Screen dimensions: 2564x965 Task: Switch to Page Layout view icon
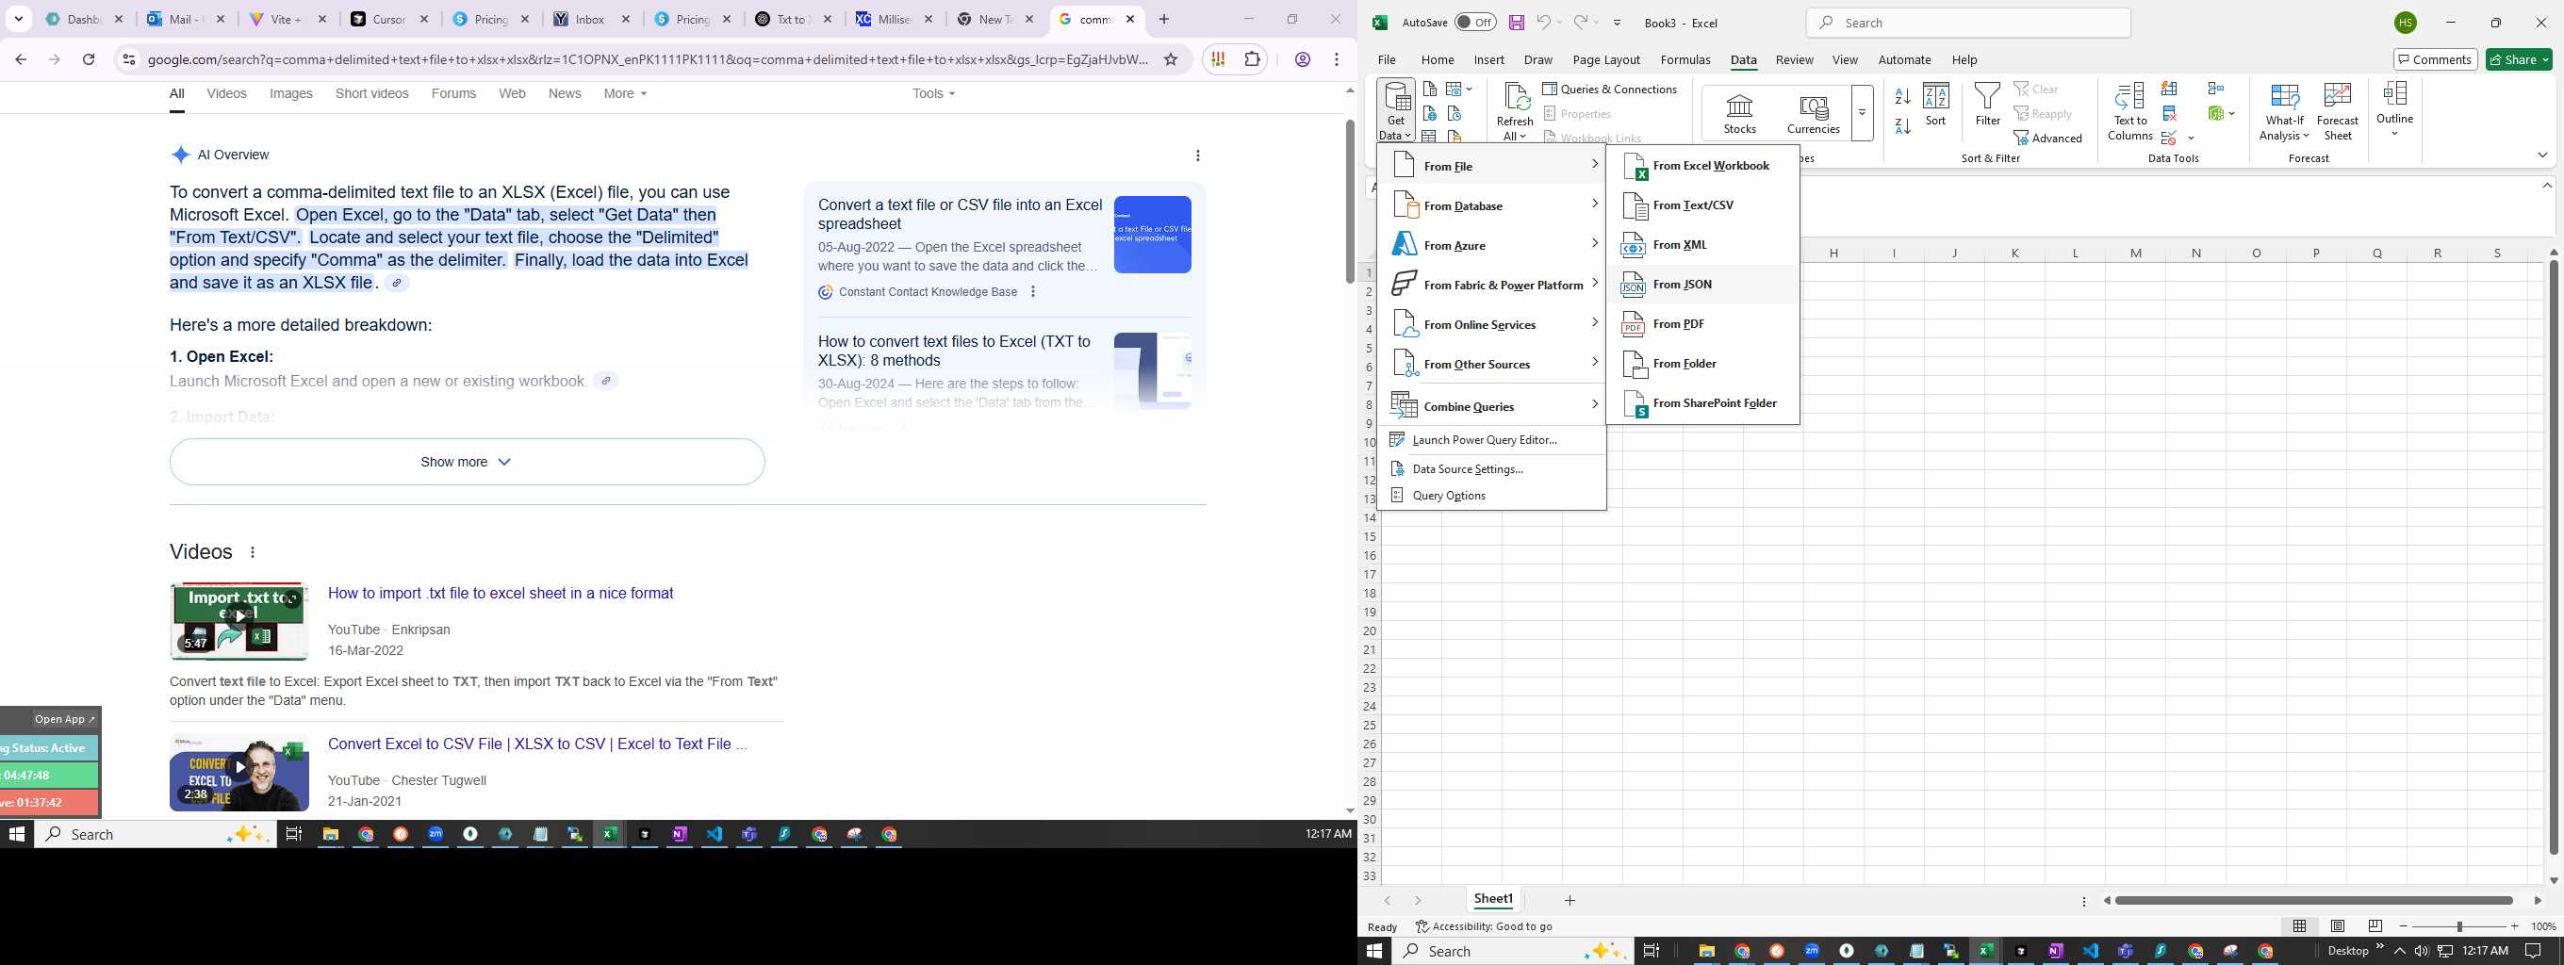point(2337,926)
